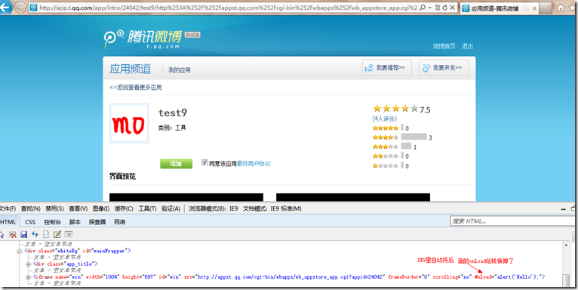Switch to the HTML tab in developer tools

click(8, 222)
